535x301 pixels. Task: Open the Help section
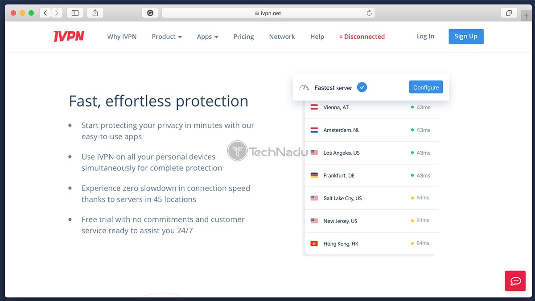(x=317, y=37)
